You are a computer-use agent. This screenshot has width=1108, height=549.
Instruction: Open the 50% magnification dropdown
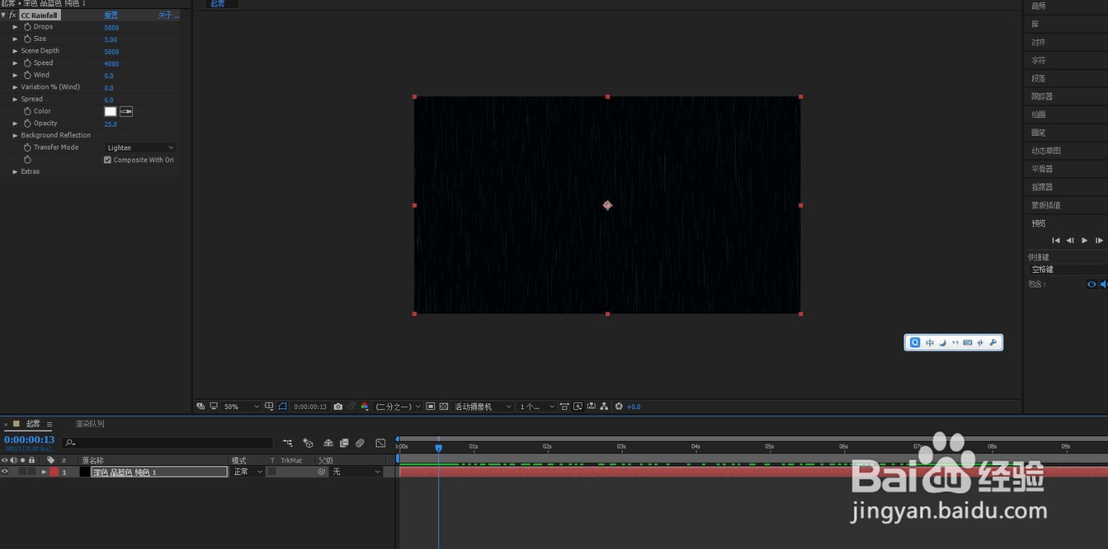[x=241, y=406]
